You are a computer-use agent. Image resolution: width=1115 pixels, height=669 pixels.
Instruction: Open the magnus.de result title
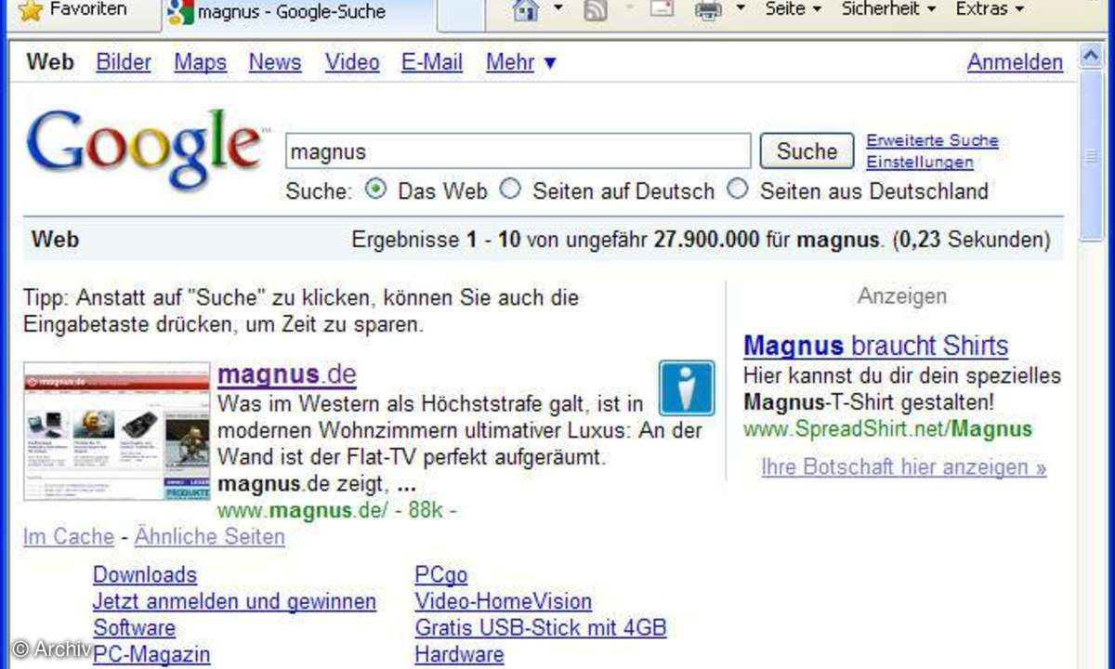[287, 374]
